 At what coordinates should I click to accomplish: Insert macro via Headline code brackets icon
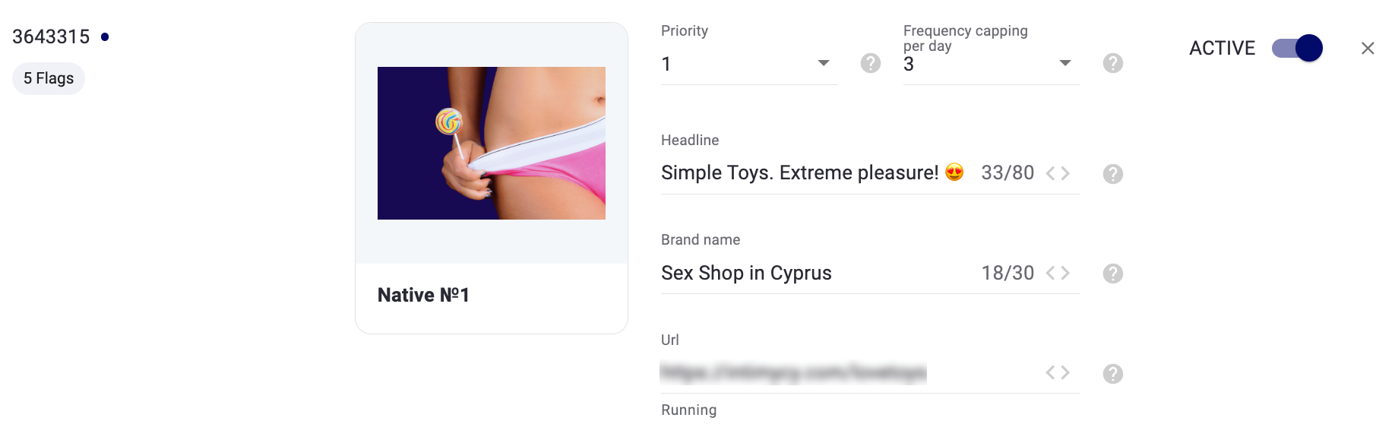(x=1058, y=173)
